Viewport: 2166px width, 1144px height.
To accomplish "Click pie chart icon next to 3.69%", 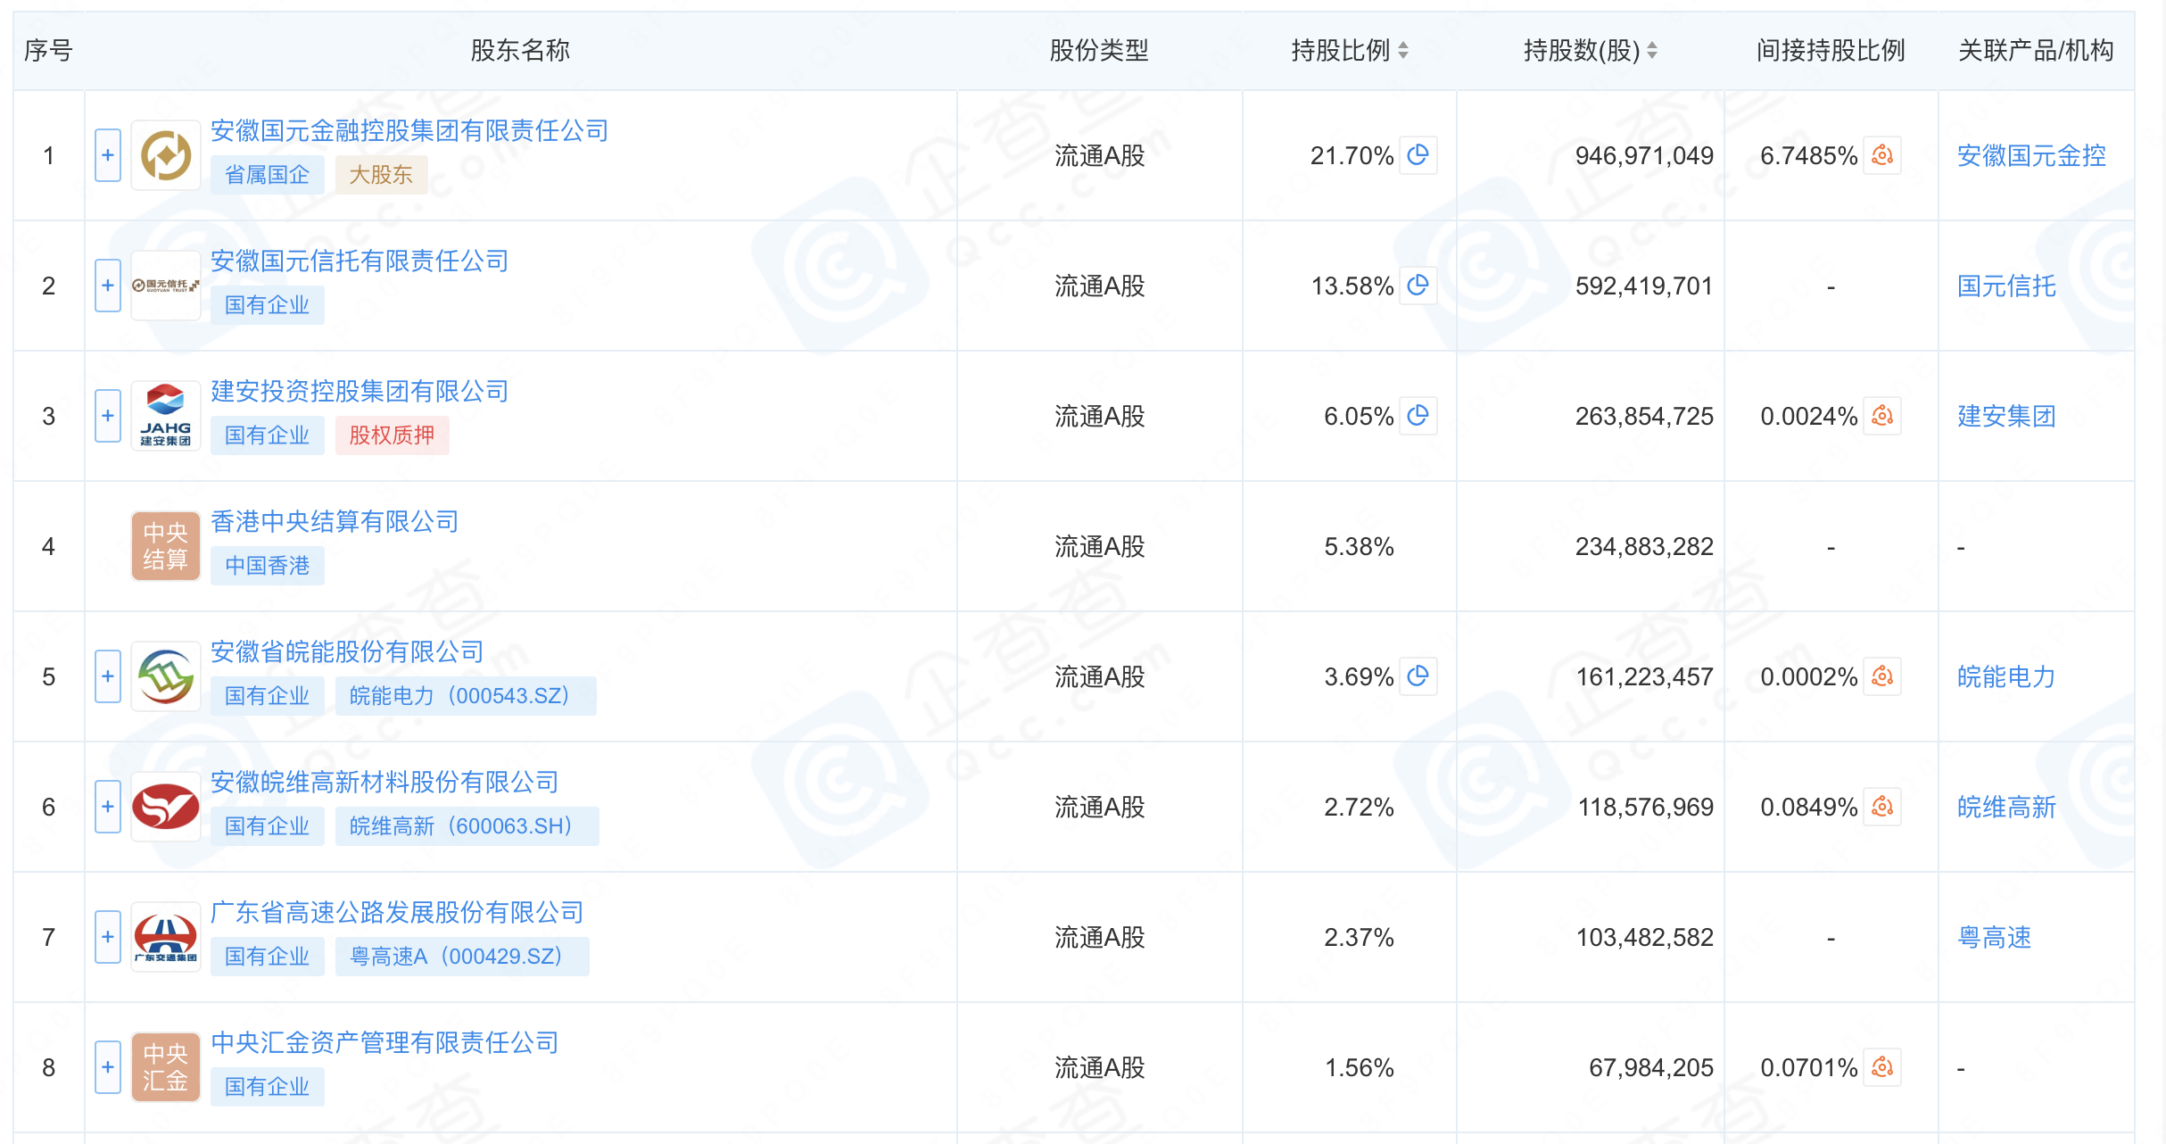I will point(1418,676).
